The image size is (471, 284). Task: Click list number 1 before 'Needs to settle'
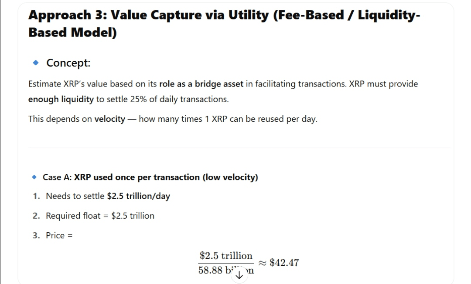coord(36,196)
